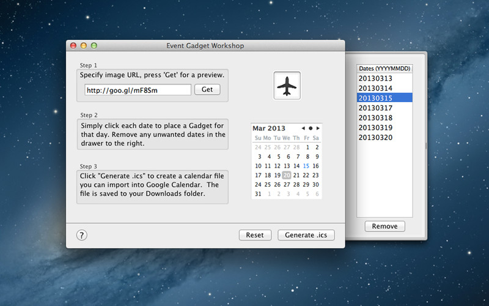Pick March 5 in the calendar
This screenshot has width=489, height=306.
279,157
